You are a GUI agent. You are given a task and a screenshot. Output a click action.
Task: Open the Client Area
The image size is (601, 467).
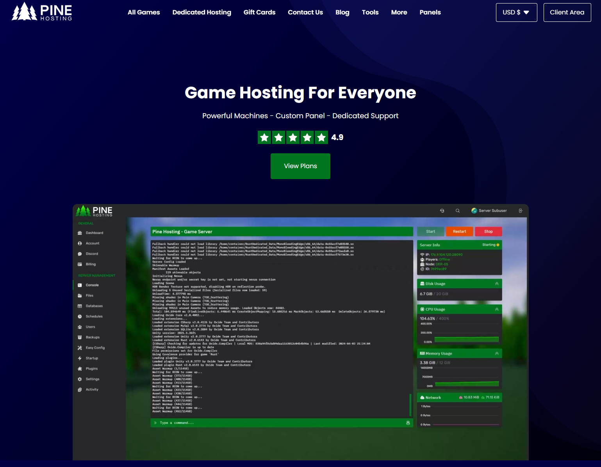click(567, 12)
